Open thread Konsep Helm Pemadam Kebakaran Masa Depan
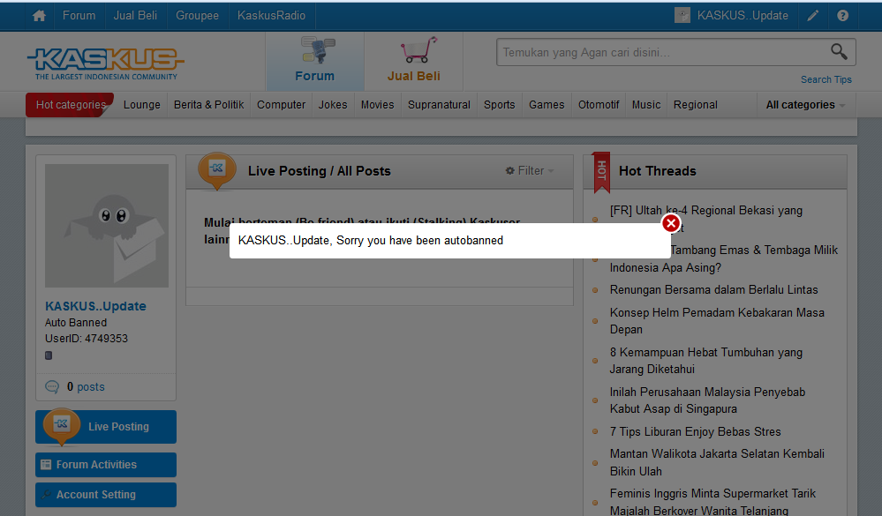The height and width of the screenshot is (516, 882). (x=717, y=321)
